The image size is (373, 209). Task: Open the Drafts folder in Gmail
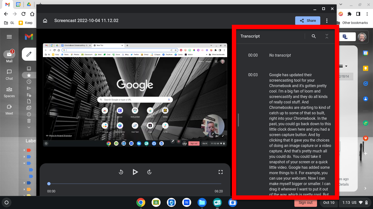tap(29, 101)
